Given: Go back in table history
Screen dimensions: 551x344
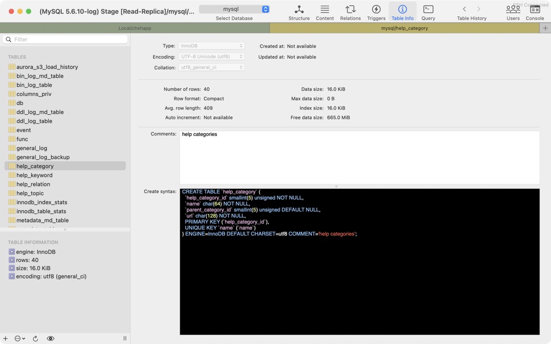Looking at the screenshot, I should coord(464,9).
